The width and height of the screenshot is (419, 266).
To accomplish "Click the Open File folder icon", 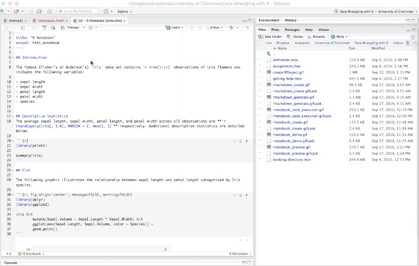I will [16, 11].
